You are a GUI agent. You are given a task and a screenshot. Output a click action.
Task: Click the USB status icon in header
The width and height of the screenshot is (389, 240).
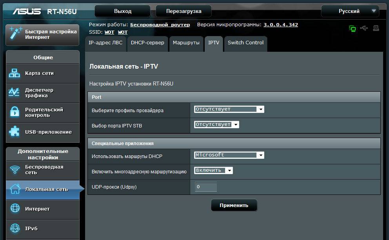point(364,28)
